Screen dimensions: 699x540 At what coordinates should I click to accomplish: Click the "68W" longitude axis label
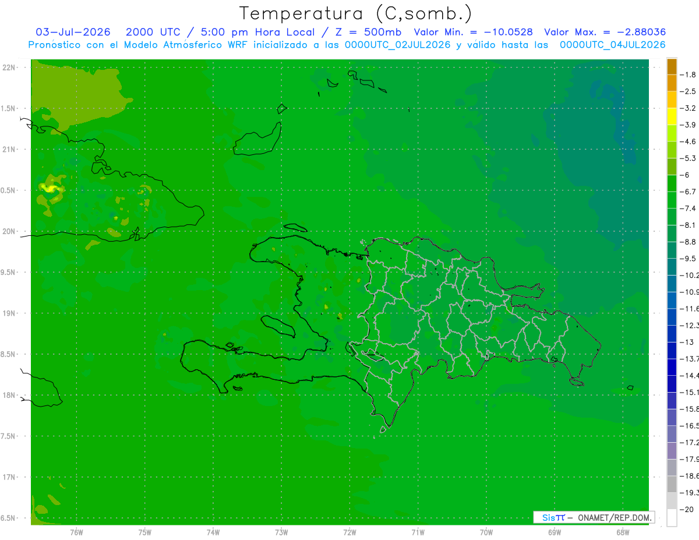(x=623, y=532)
